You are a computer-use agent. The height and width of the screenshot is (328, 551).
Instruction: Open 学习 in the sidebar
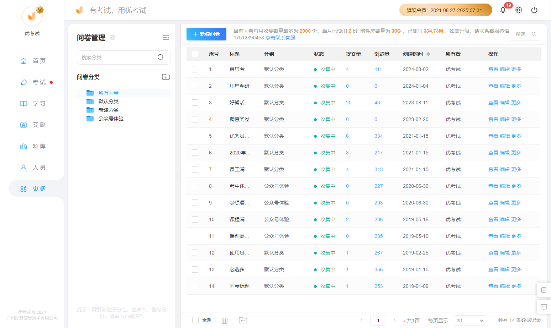point(33,103)
